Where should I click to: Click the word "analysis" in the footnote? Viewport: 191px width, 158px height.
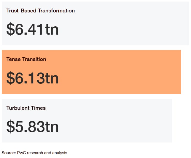coord(60,153)
